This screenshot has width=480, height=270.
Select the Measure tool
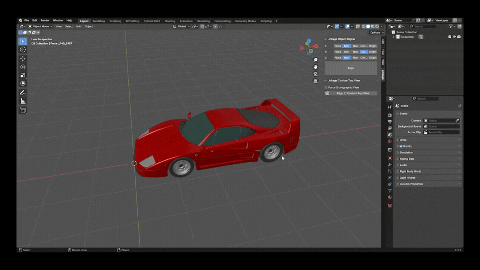[23, 101]
